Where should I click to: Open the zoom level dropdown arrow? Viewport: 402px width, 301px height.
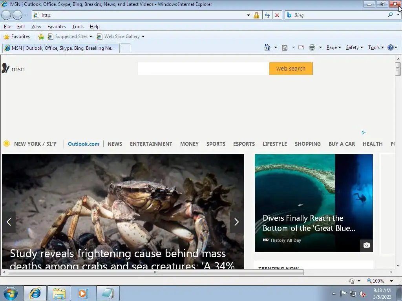tap(391, 281)
